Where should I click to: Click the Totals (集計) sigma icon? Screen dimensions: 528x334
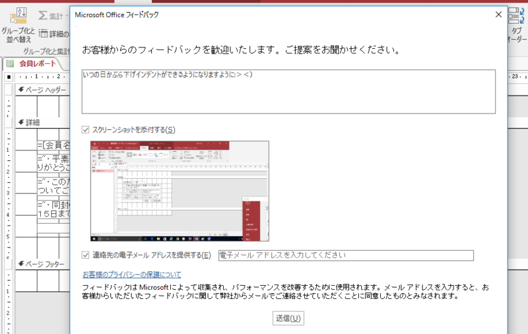[x=43, y=15]
